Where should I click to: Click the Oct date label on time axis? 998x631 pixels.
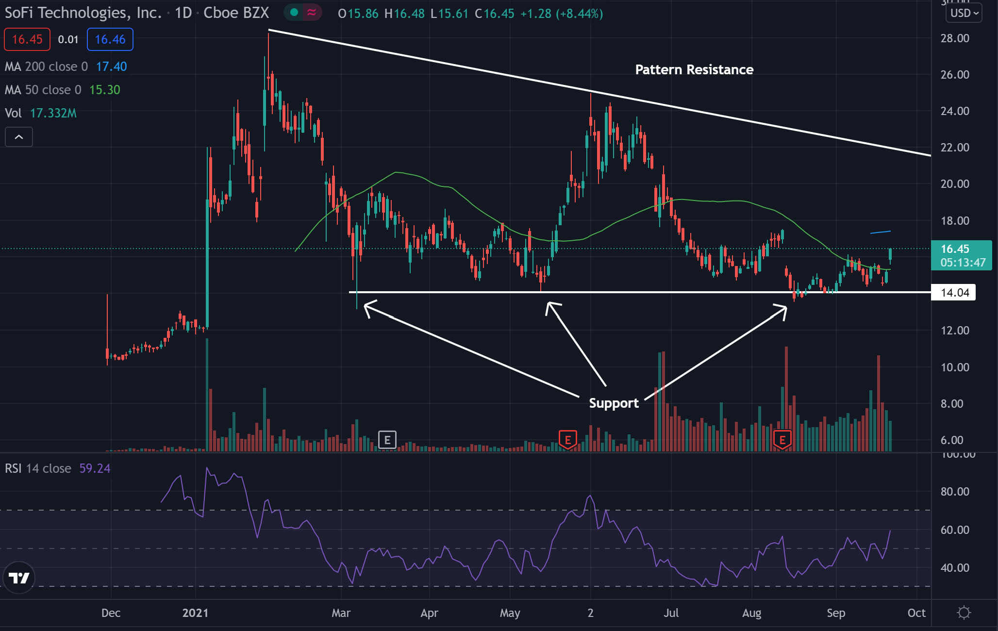coord(916,613)
